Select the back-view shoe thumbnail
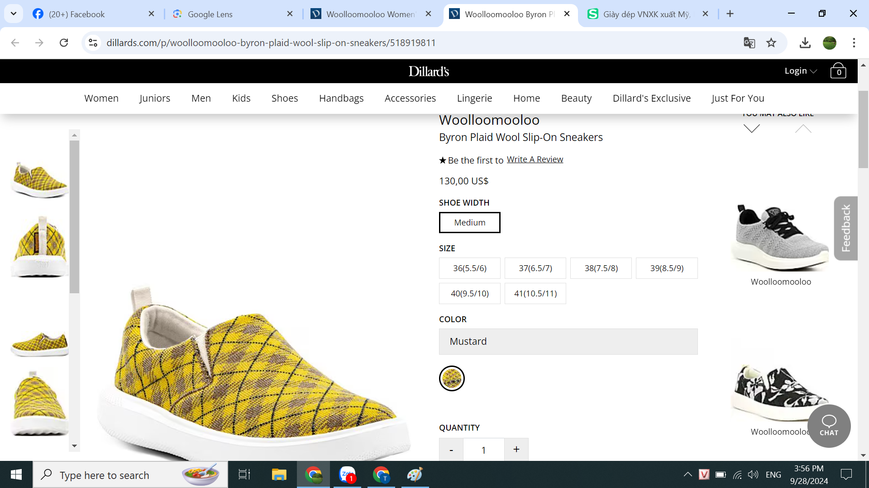This screenshot has height=488, width=869. [40, 246]
